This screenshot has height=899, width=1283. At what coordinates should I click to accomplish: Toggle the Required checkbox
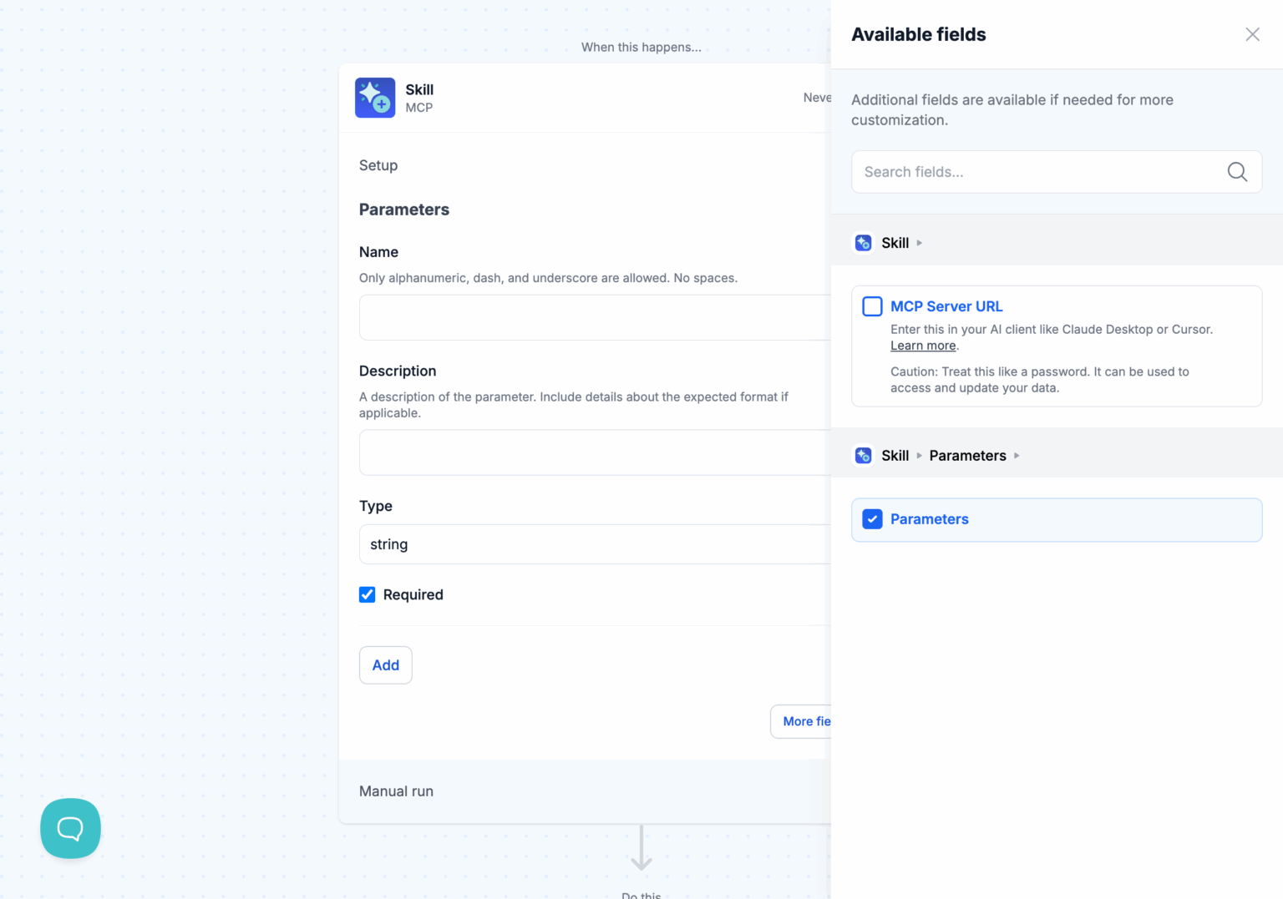[368, 594]
